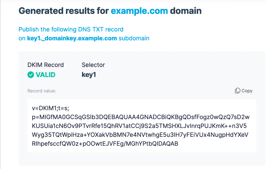Click the Record value label
Viewport: 266px width, 169px height.
pyautogui.click(x=42, y=91)
